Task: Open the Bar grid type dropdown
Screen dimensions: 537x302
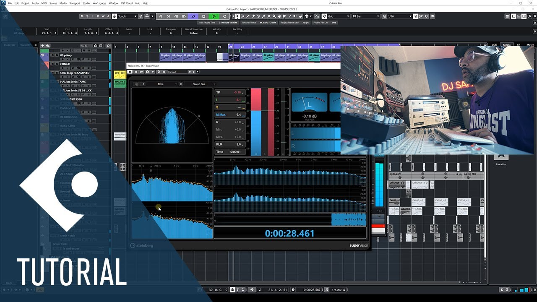Action: click(x=366, y=16)
